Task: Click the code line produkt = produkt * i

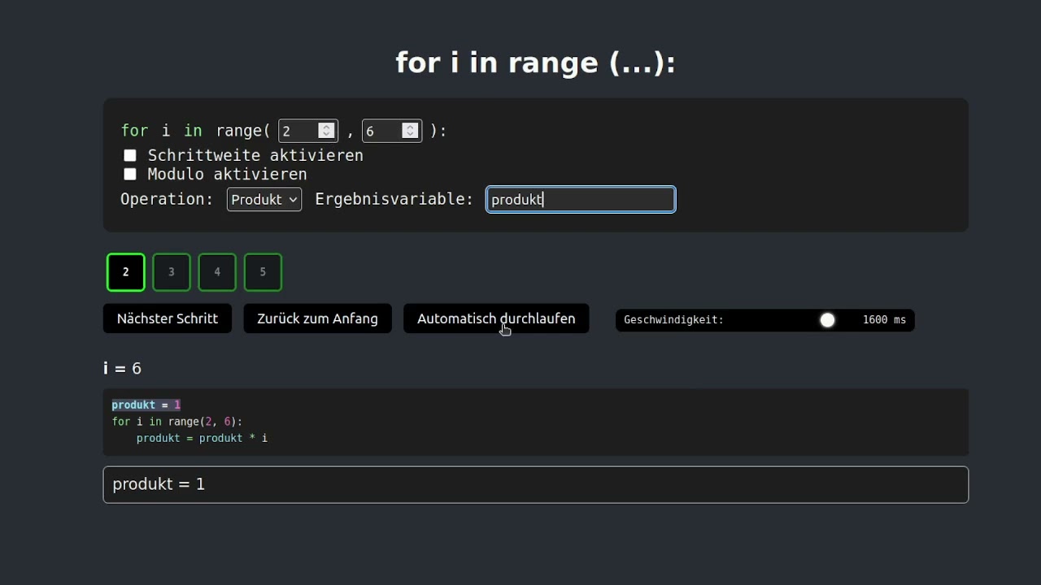Action: [x=202, y=438]
